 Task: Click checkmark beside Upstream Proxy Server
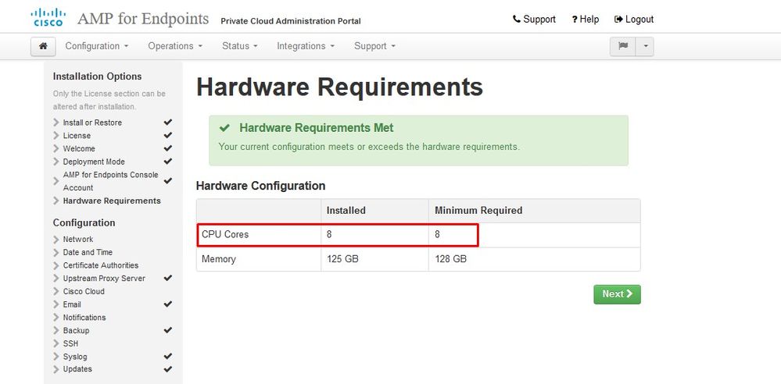(x=168, y=278)
